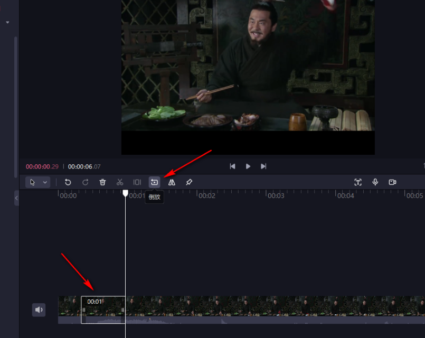Click the 00:00 start mark on ruler

point(68,196)
